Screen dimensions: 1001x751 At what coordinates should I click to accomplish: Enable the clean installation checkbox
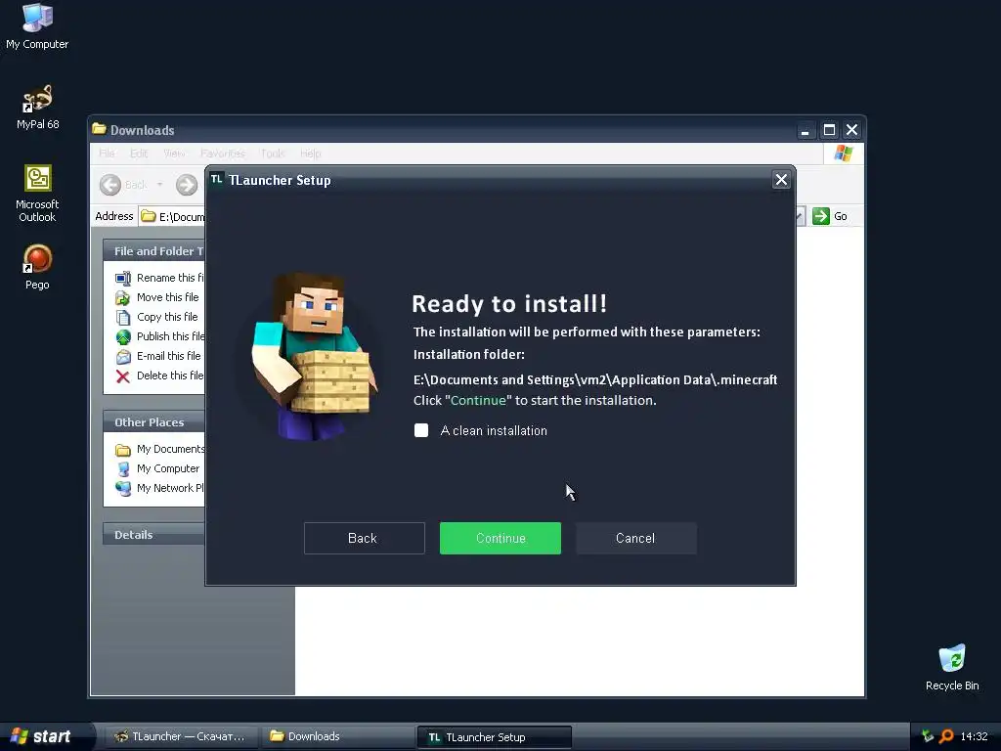pyautogui.click(x=421, y=430)
